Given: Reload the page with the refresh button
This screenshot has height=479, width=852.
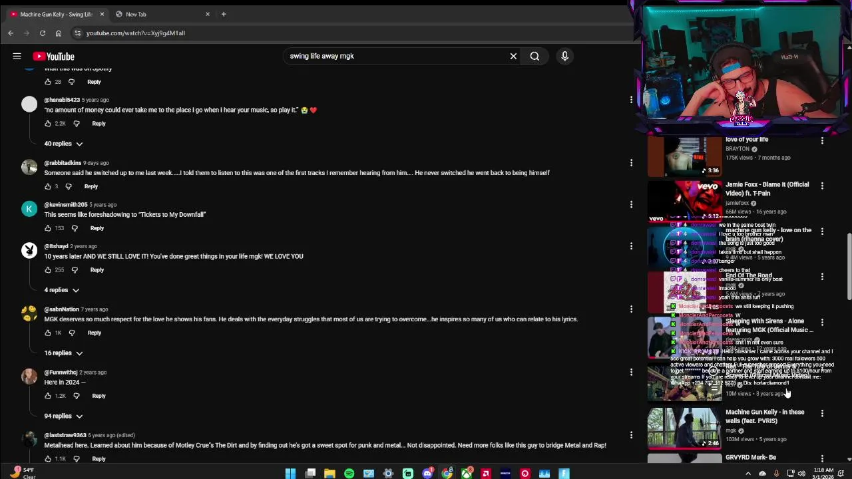Looking at the screenshot, I should [x=43, y=33].
